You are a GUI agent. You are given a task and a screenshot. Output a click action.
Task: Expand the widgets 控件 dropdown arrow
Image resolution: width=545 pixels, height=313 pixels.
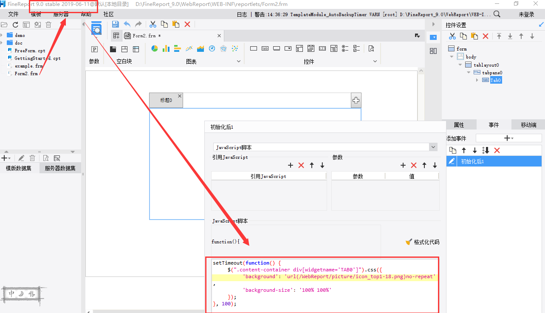coord(375,62)
